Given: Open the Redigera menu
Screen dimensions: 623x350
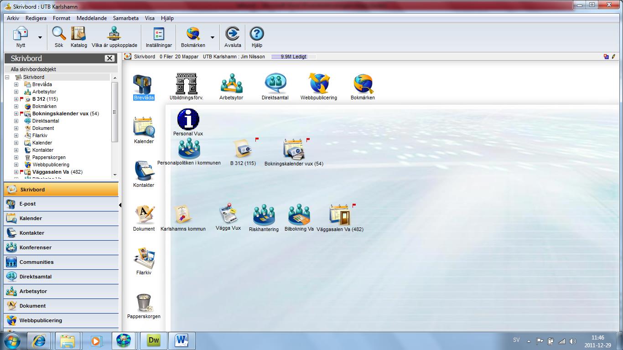Looking at the screenshot, I should (36, 18).
